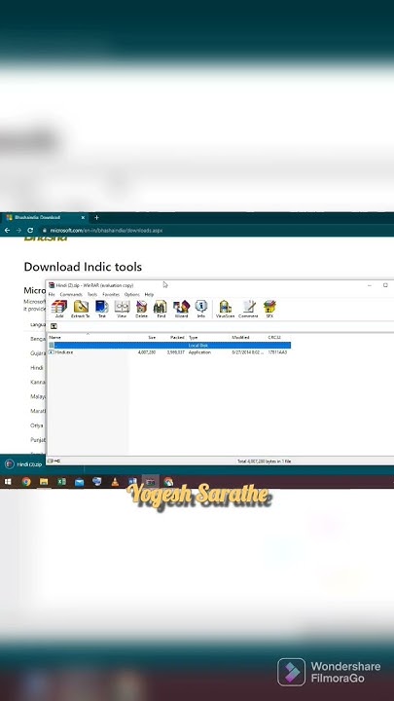The height and width of the screenshot is (701, 394).
Task: Click the WinRAR address path field
Action: click(x=227, y=326)
